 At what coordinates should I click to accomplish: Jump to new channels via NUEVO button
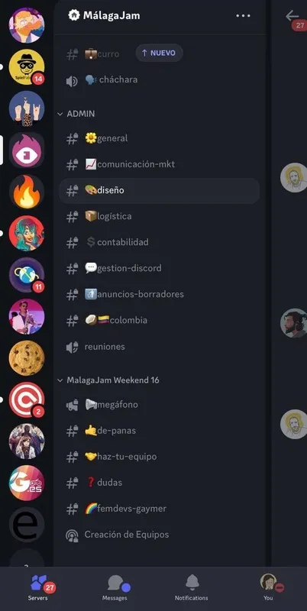(x=159, y=53)
